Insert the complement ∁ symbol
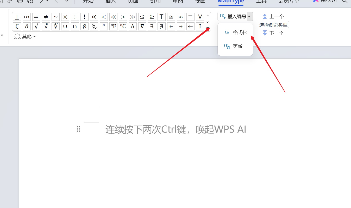 (17, 27)
